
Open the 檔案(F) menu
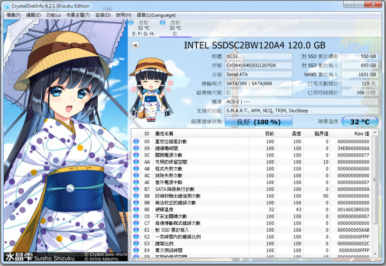coord(13,15)
